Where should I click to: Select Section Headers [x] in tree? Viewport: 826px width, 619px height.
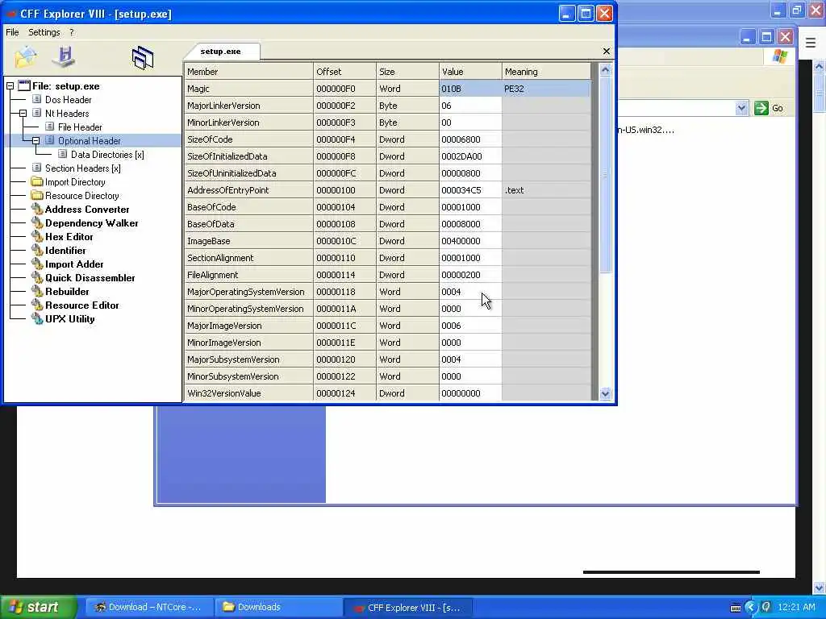(83, 168)
